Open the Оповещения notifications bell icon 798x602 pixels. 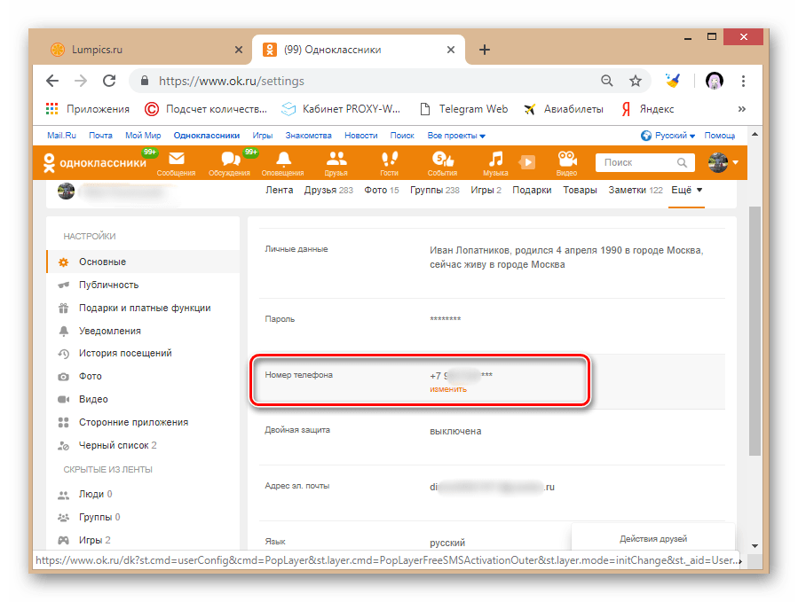pos(282,160)
